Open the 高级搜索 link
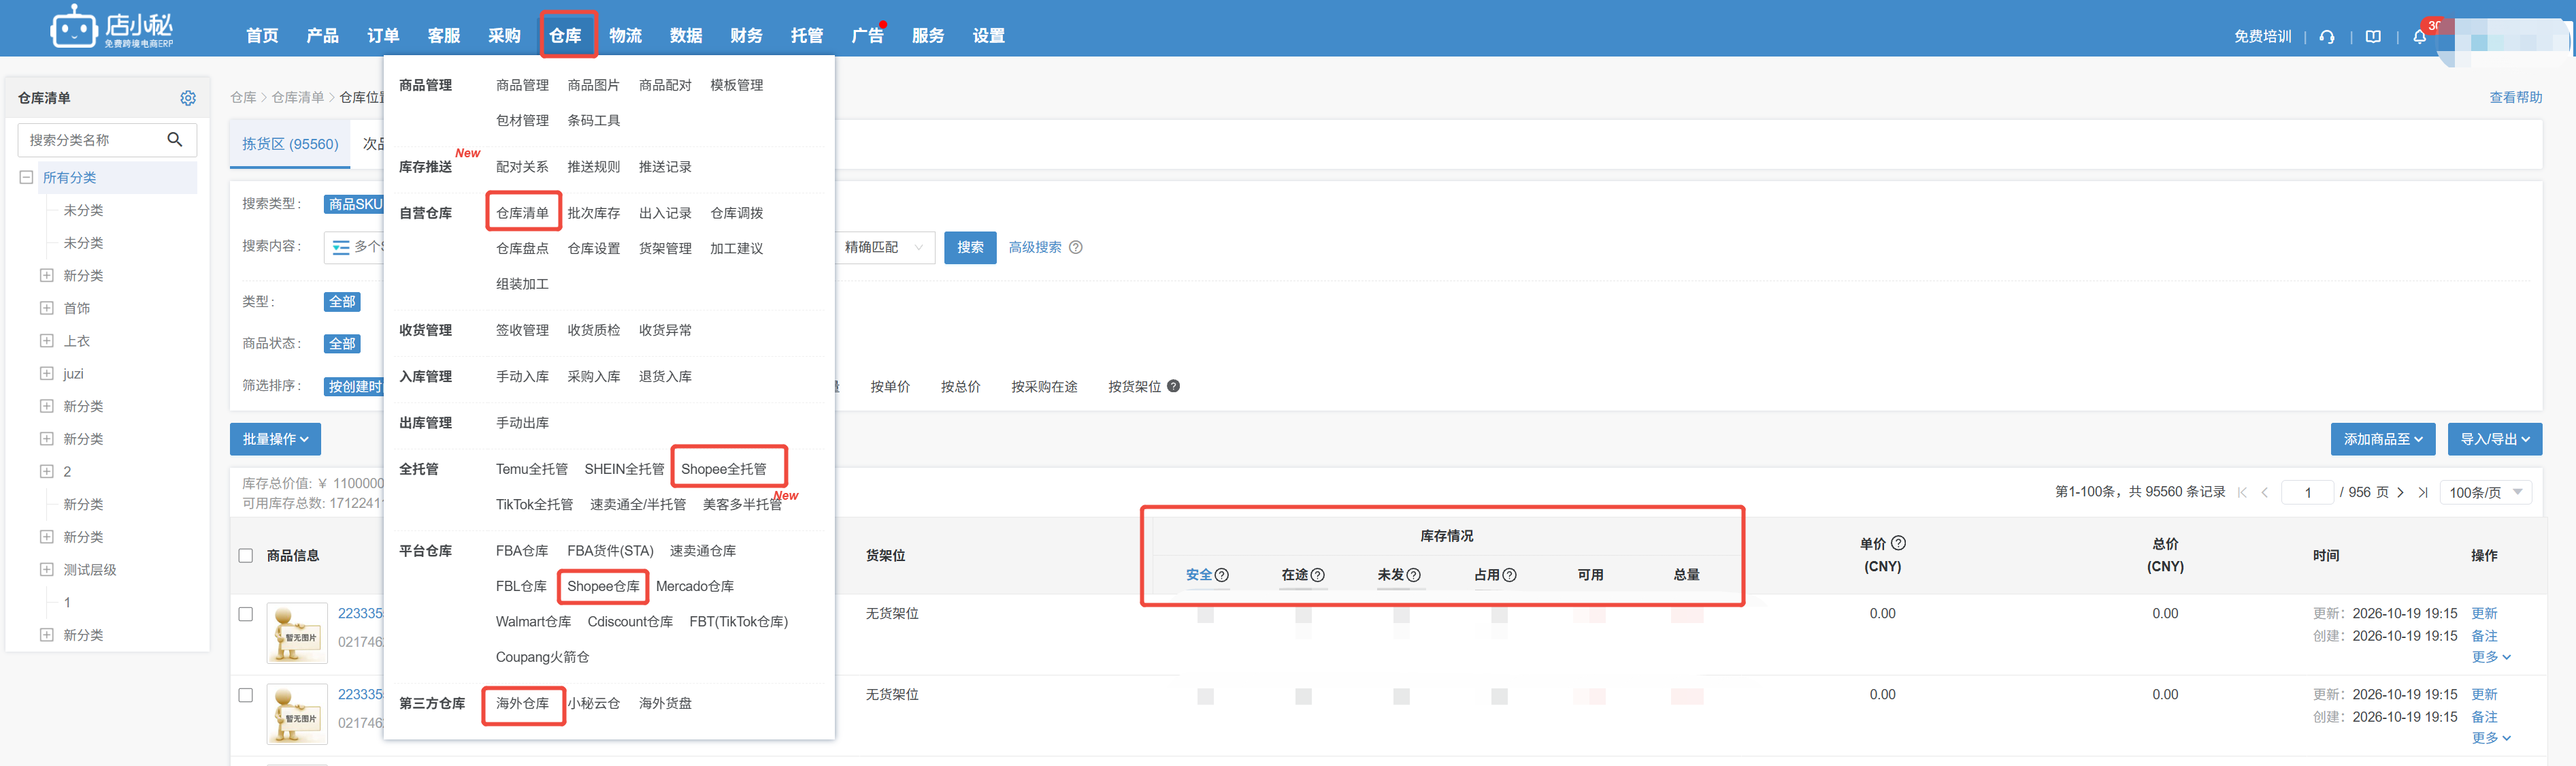The image size is (2576, 766). coord(1035,247)
